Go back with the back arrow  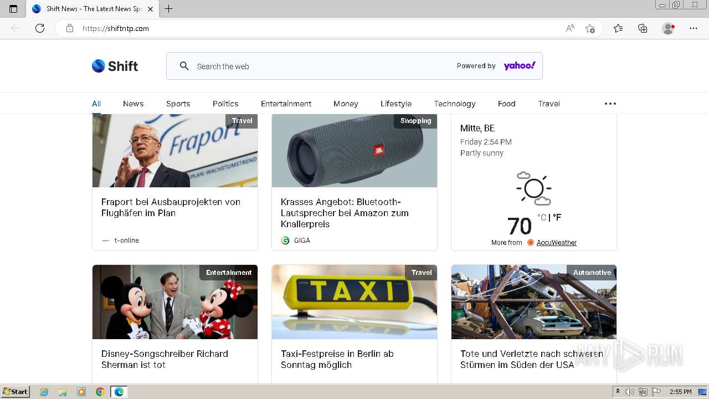pyautogui.click(x=16, y=28)
